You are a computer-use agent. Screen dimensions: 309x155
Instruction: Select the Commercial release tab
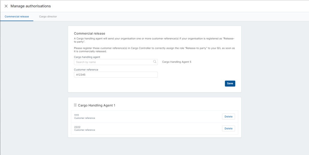[17, 17]
